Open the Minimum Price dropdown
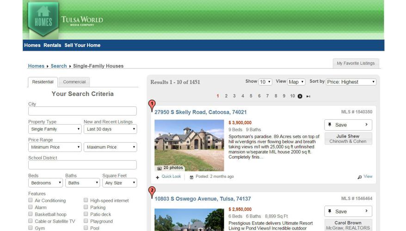This screenshot has height=231, width=406. click(x=55, y=147)
